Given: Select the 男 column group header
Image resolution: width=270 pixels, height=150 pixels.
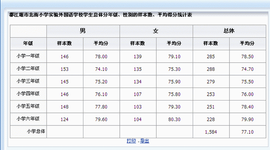Looking at the screenshot, I should [x=83, y=31].
